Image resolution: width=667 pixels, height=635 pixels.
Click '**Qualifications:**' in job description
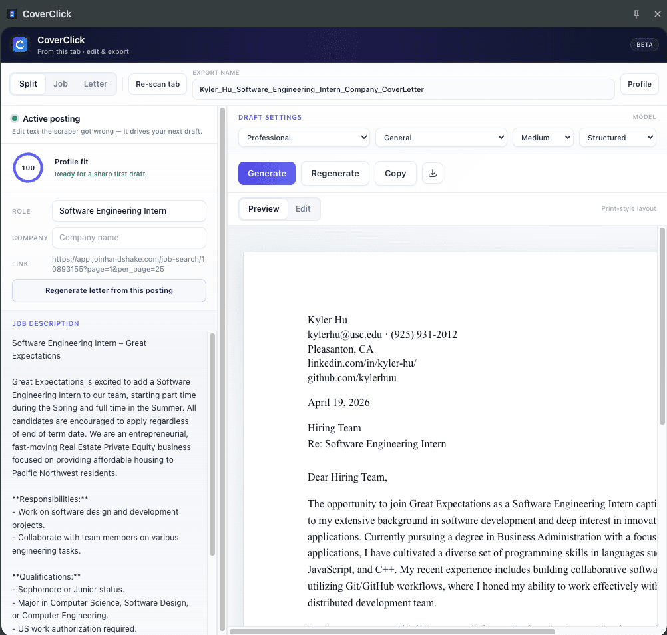pos(46,576)
